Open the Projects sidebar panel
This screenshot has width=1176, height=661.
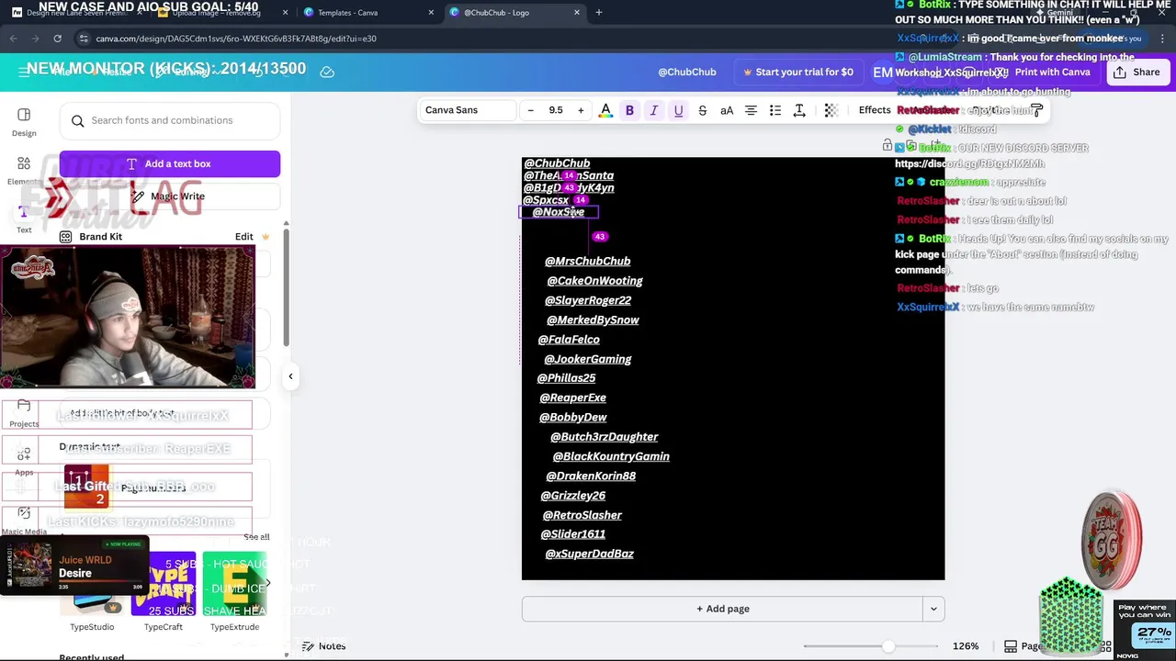pos(24,413)
